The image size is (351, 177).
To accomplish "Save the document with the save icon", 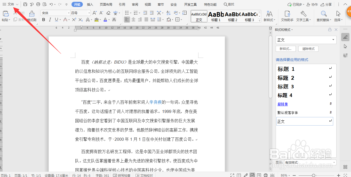I will [25, 4].
